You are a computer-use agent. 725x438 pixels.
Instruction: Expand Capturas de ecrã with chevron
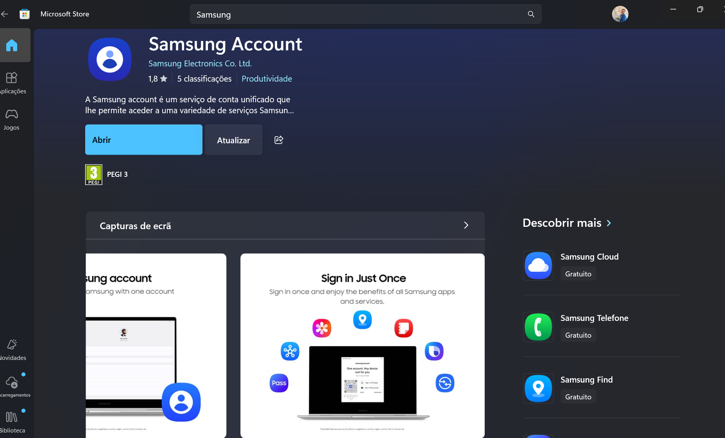466,225
